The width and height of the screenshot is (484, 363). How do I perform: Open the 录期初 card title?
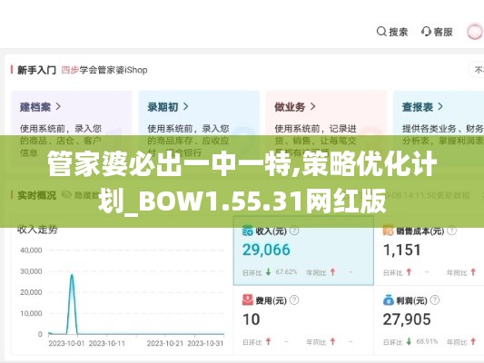point(163,107)
